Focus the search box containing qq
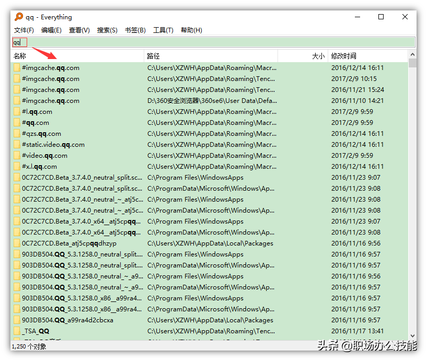The height and width of the screenshot is (361, 427). point(213,42)
